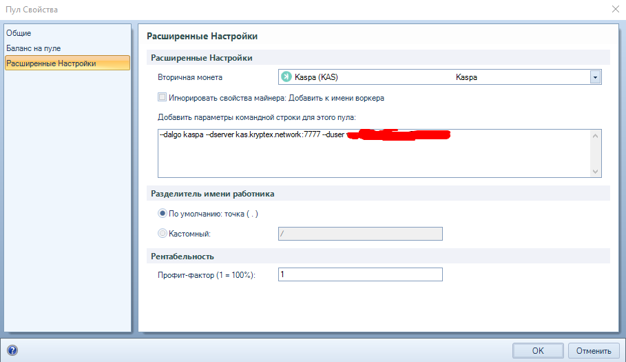Click the Рентабельность section header
This screenshot has width=626, height=362.
click(x=182, y=257)
